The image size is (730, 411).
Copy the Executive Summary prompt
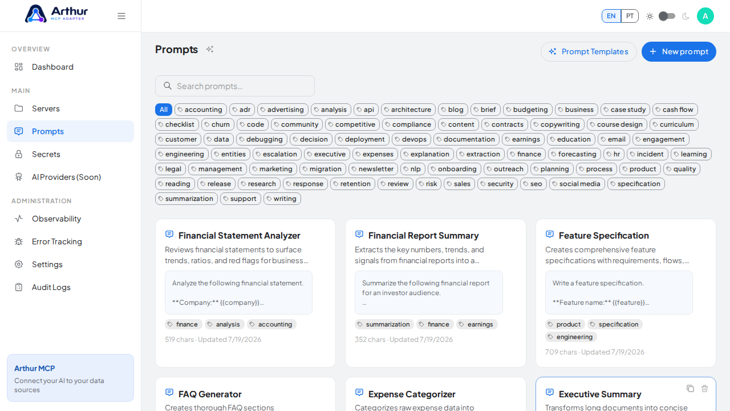(x=690, y=388)
